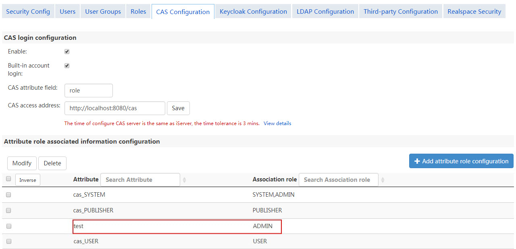Image resolution: width=516 pixels, height=249 pixels.
Task: Uncheck the Built-in account login checkbox
Action: (67, 66)
